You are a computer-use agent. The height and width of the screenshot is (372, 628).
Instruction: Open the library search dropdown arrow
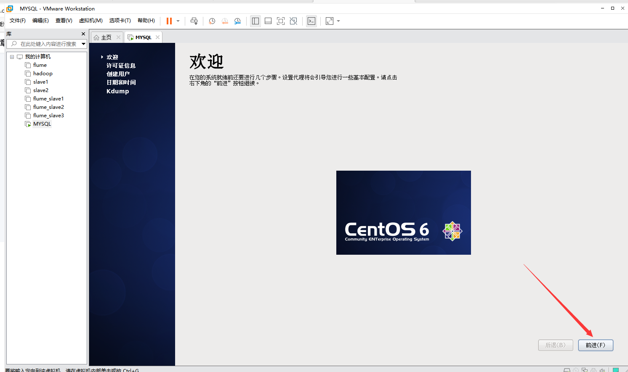click(x=83, y=44)
